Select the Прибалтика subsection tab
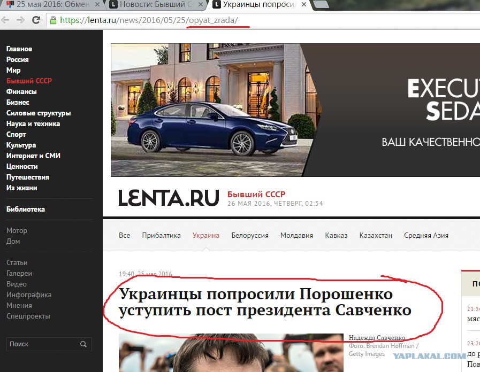Viewport: 480px width, 372px height. coord(161,235)
